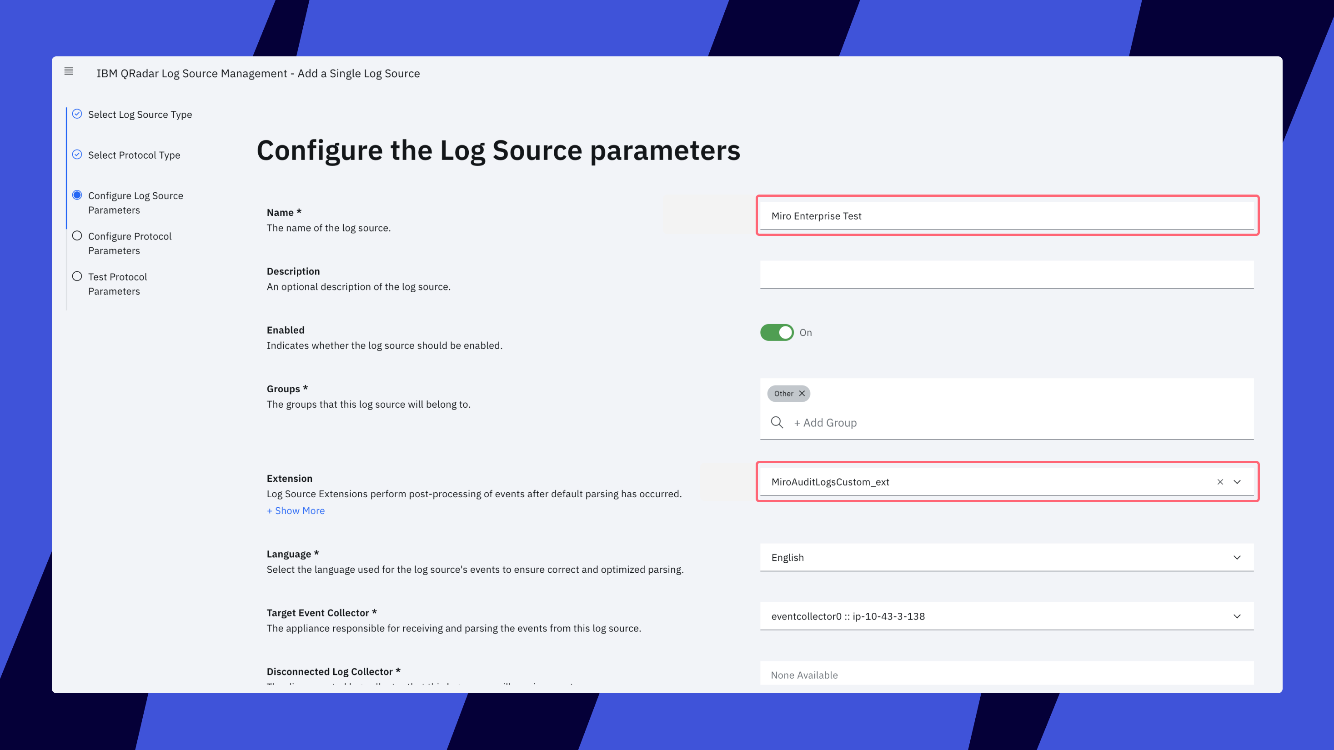Go to Select Protocol Type step
The height and width of the screenshot is (750, 1334).
pos(134,155)
